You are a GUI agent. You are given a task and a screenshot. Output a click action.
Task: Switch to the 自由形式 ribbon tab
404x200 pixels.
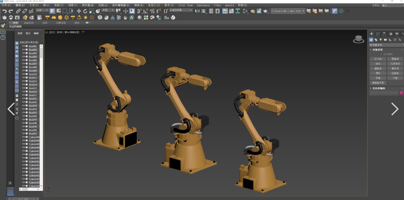click(x=29, y=23)
